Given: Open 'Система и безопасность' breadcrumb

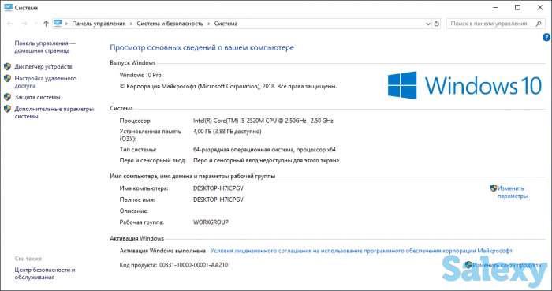Looking at the screenshot, I should click(170, 24).
